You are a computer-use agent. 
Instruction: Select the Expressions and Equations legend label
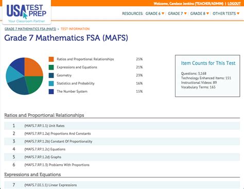(77, 67)
